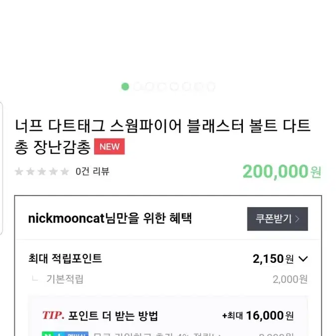The image size is (336, 336).
Task: Open the 기본적립 sub-row detail
Action: (x=168, y=279)
